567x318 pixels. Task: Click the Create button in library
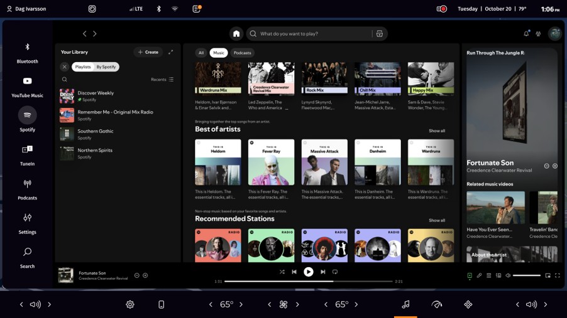coord(148,52)
